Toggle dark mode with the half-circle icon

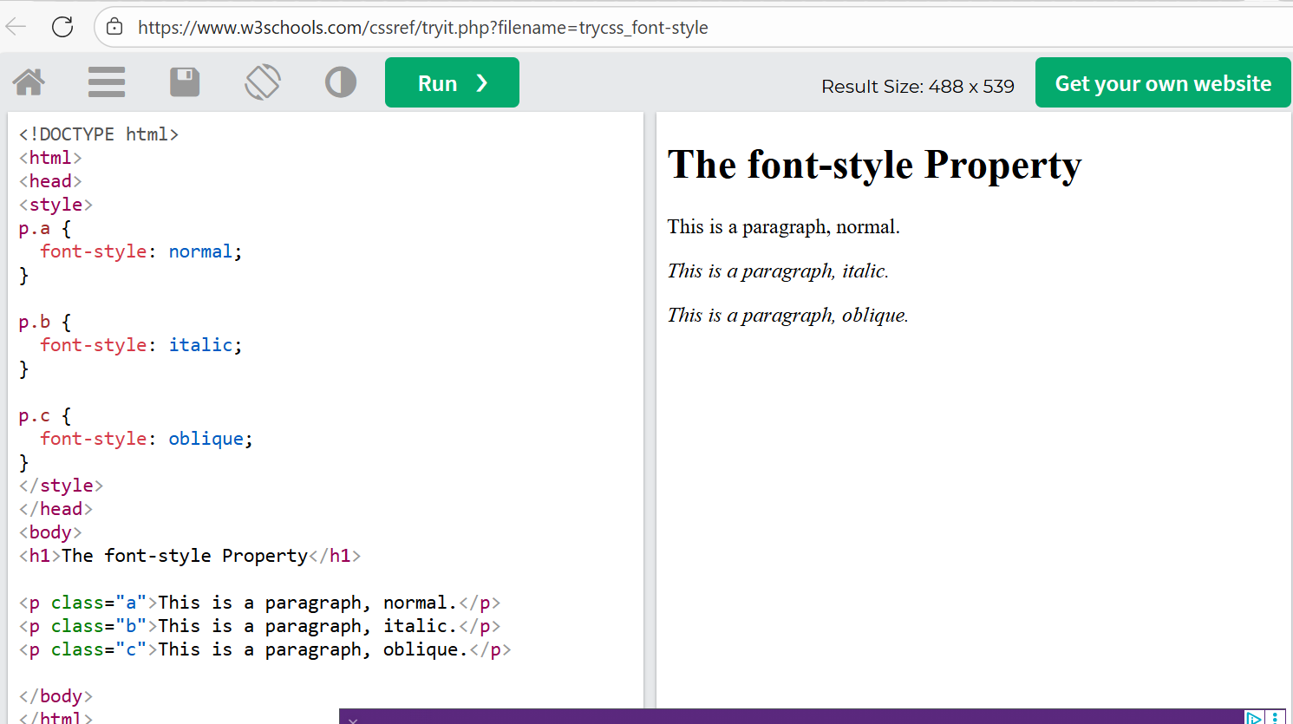[x=341, y=82]
